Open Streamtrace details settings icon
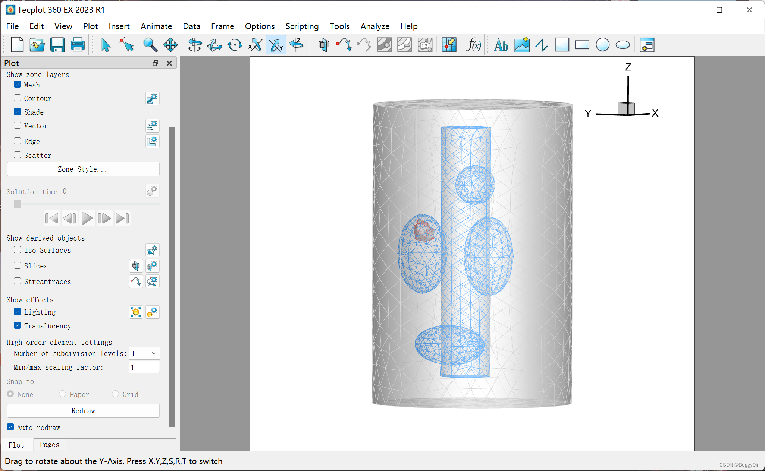 coord(152,281)
